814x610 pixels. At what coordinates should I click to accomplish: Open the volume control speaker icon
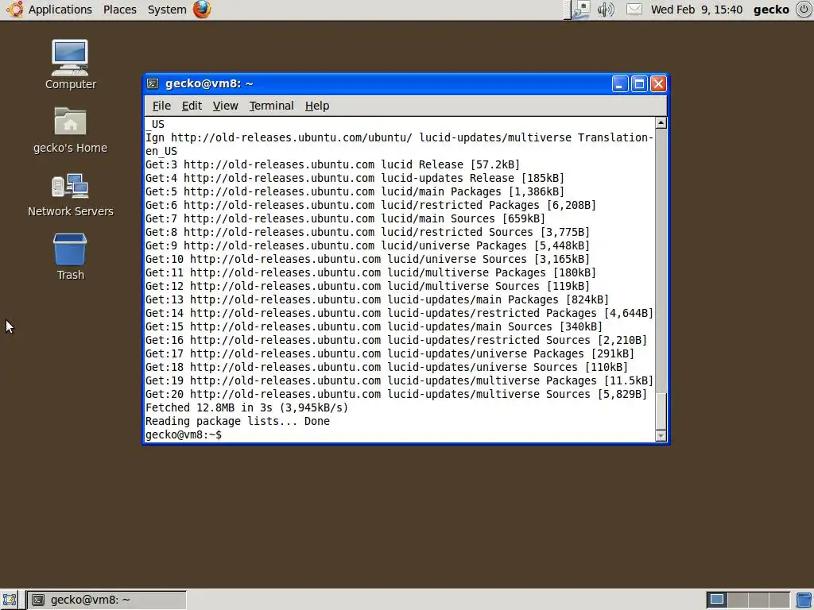coord(606,10)
